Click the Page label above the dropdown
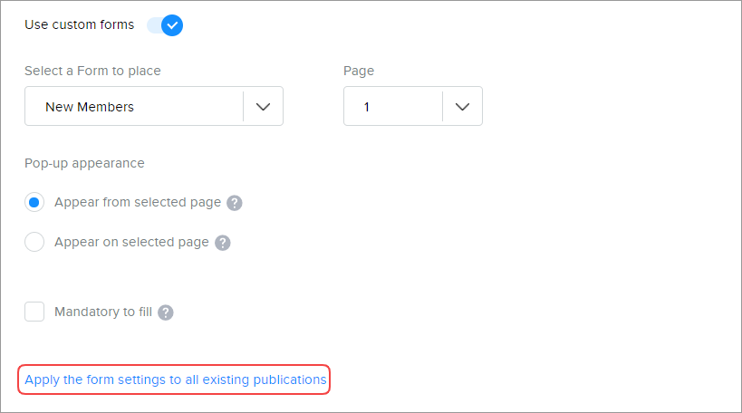This screenshot has height=413, width=742. click(359, 71)
